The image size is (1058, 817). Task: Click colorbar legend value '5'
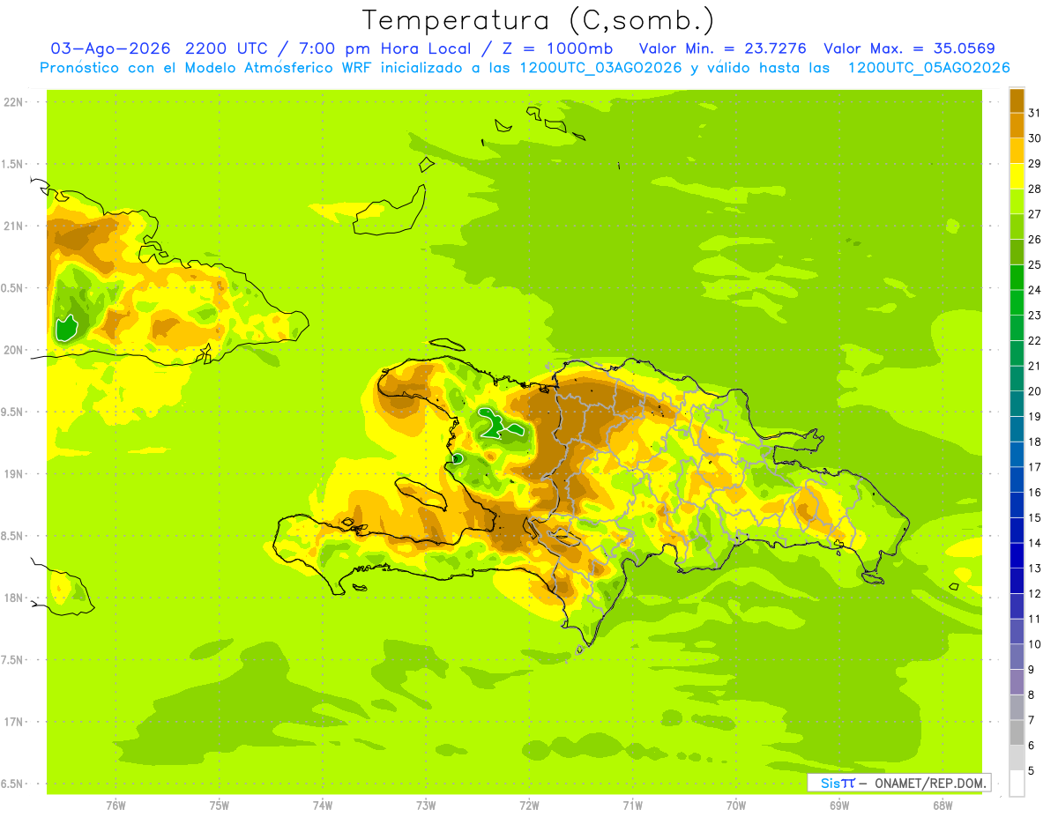click(1031, 771)
